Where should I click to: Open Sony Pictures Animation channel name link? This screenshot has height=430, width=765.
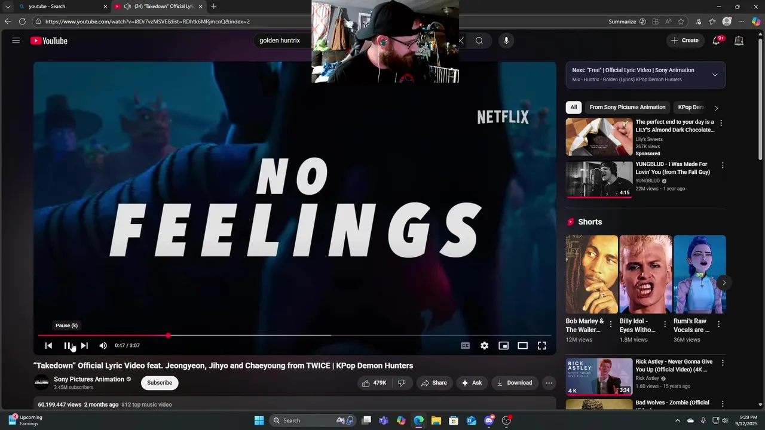point(89,379)
